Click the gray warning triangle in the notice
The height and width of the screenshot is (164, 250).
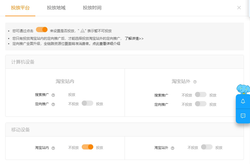[83, 31]
